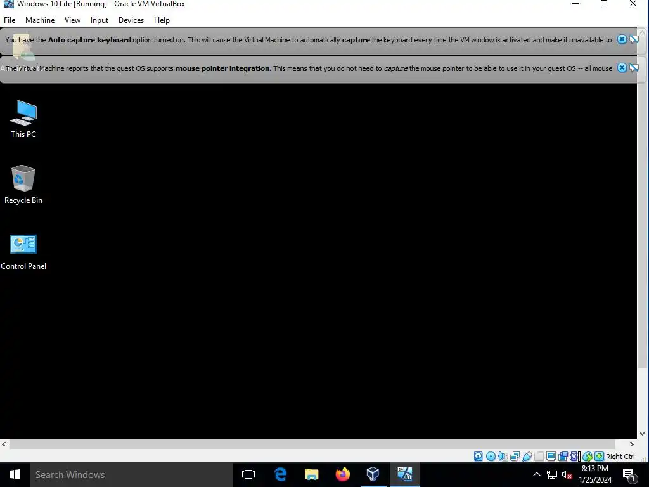Open the Machine menu
The image size is (649, 487).
40,20
